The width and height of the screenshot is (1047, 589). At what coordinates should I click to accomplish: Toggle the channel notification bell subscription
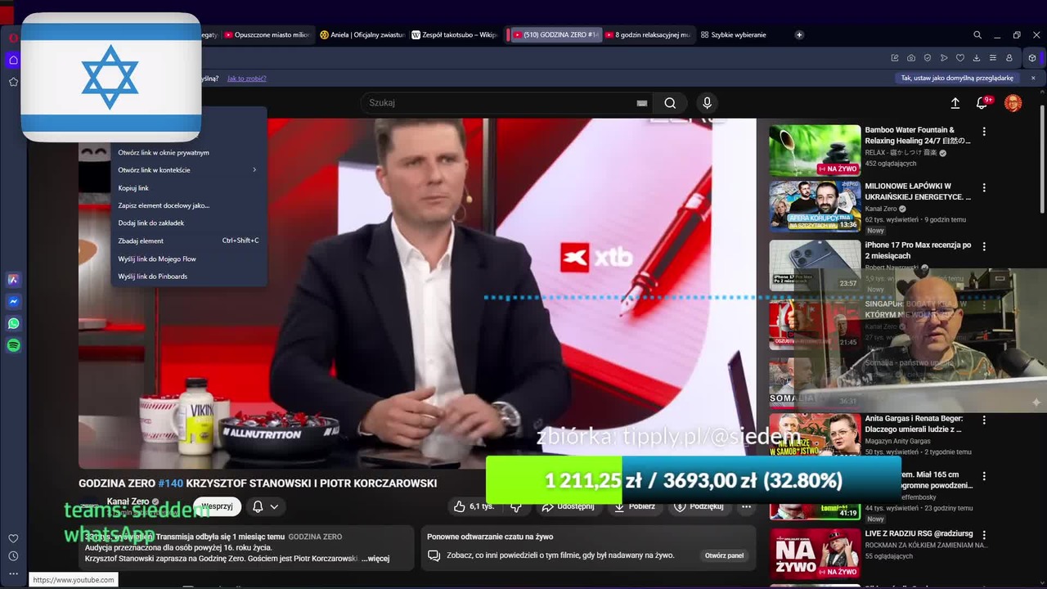pyautogui.click(x=265, y=506)
